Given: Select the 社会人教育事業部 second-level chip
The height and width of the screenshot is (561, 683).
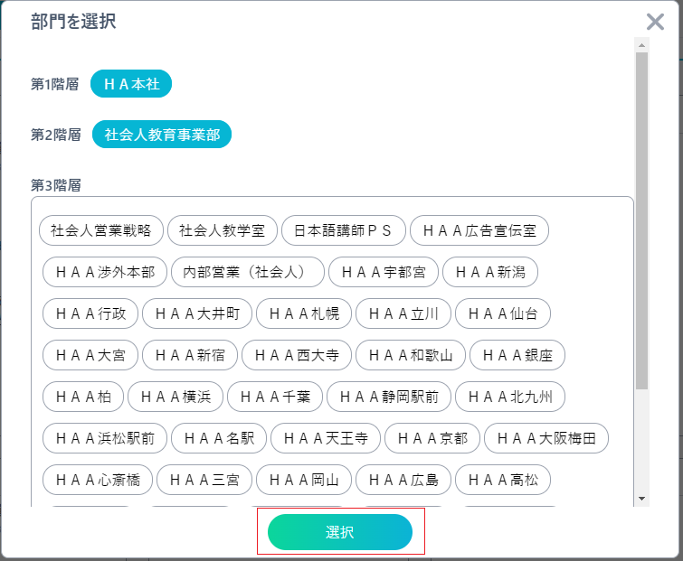Looking at the screenshot, I should [x=162, y=135].
